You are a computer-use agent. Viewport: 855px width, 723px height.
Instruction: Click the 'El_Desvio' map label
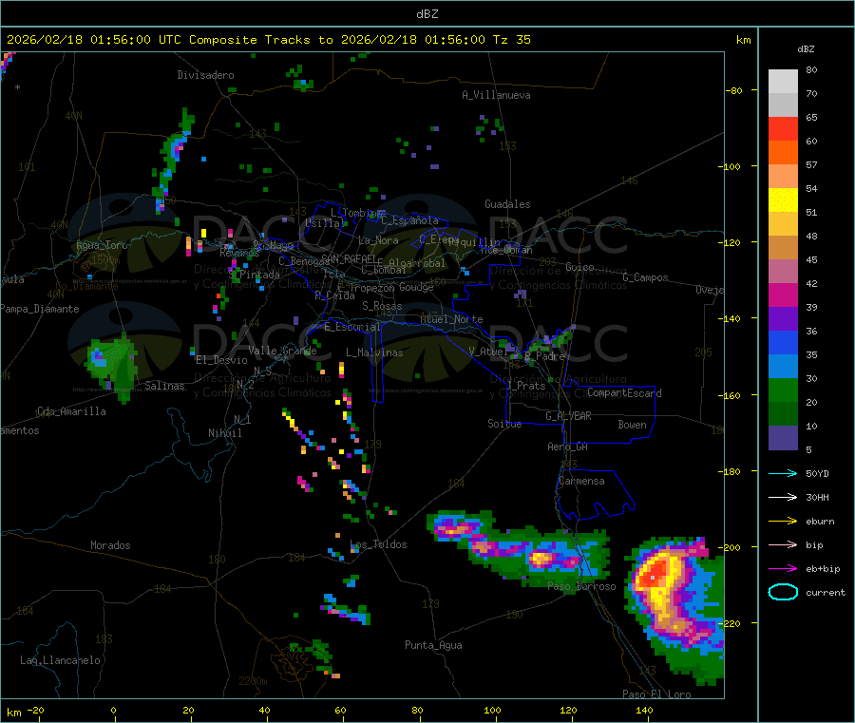pyautogui.click(x=221, y=360)
